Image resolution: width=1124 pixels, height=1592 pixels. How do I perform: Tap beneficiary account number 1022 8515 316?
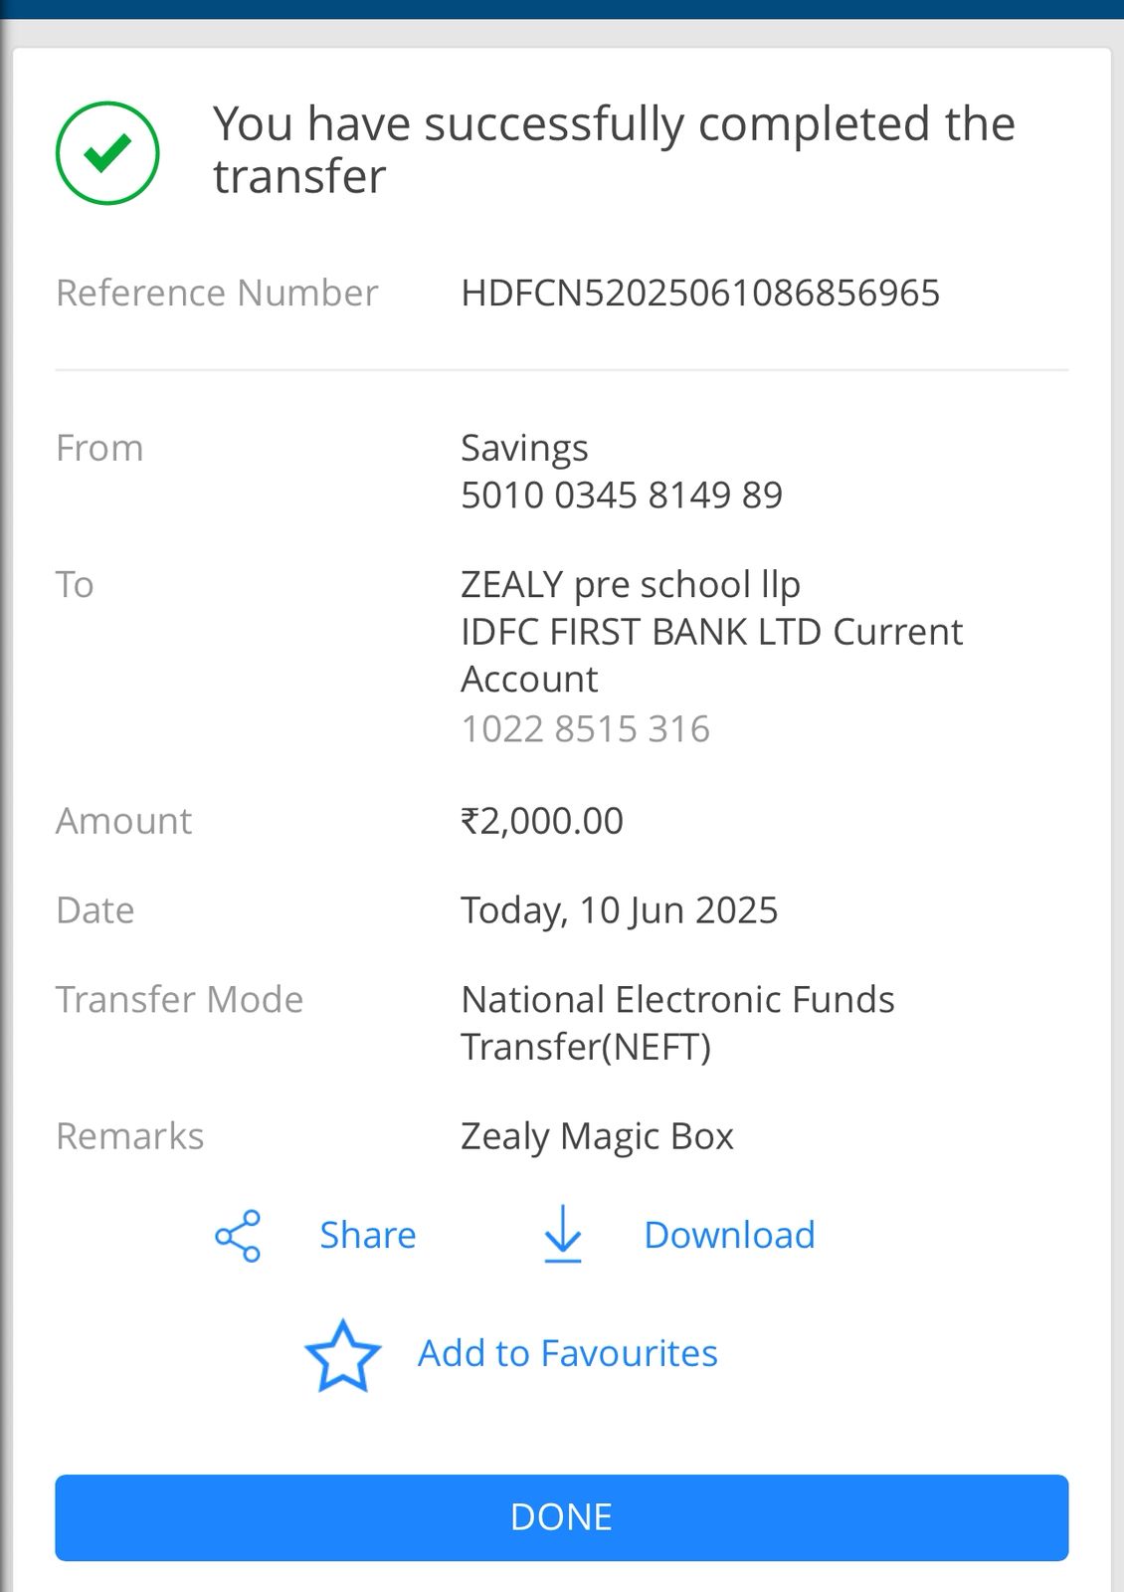click(x=585, y=728)
